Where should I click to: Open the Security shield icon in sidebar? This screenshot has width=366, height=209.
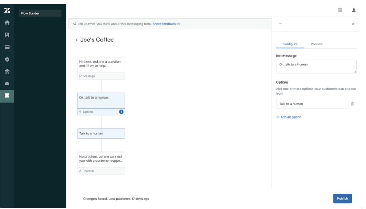click(7, 59)
